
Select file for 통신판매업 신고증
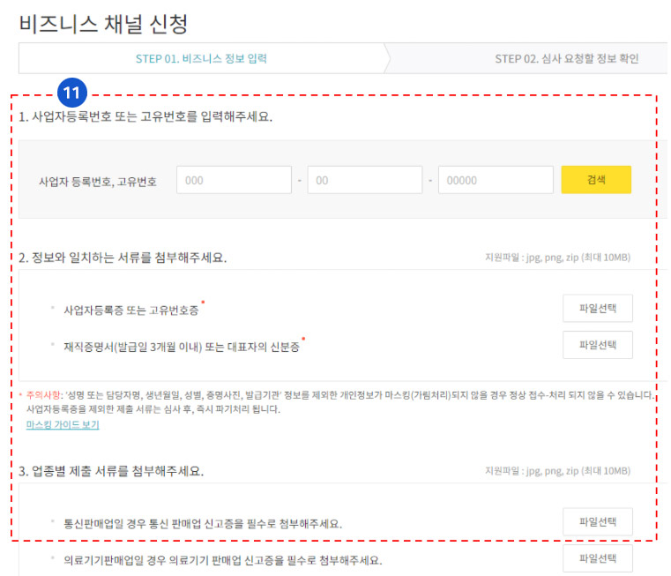[x=597, y=522]
